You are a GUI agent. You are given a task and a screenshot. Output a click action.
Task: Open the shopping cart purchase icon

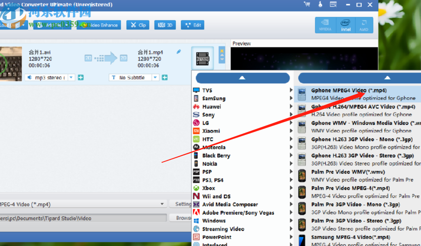click(307, 4)
